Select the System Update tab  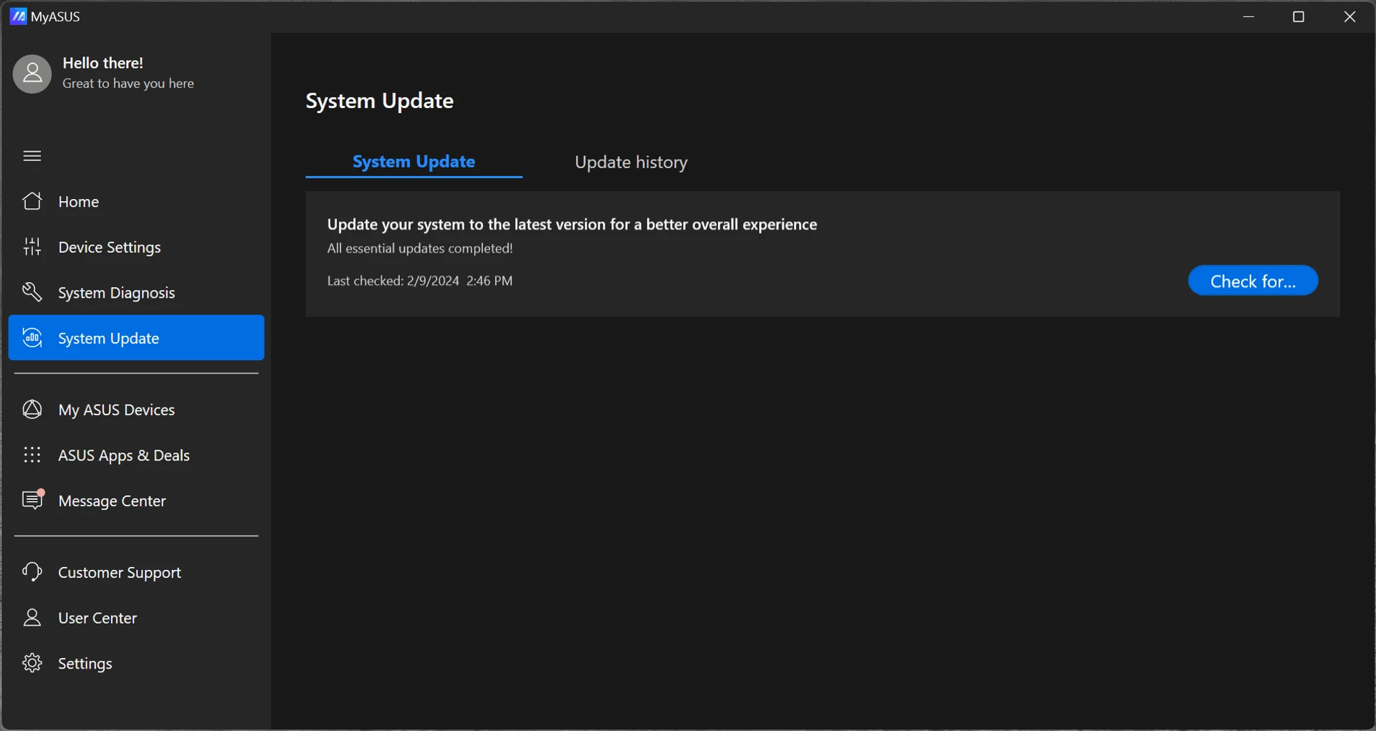pyautogui.click(x=414, y=162)
